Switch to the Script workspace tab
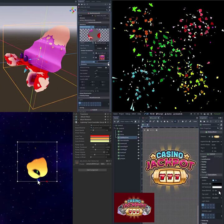 tap(159, 114)
